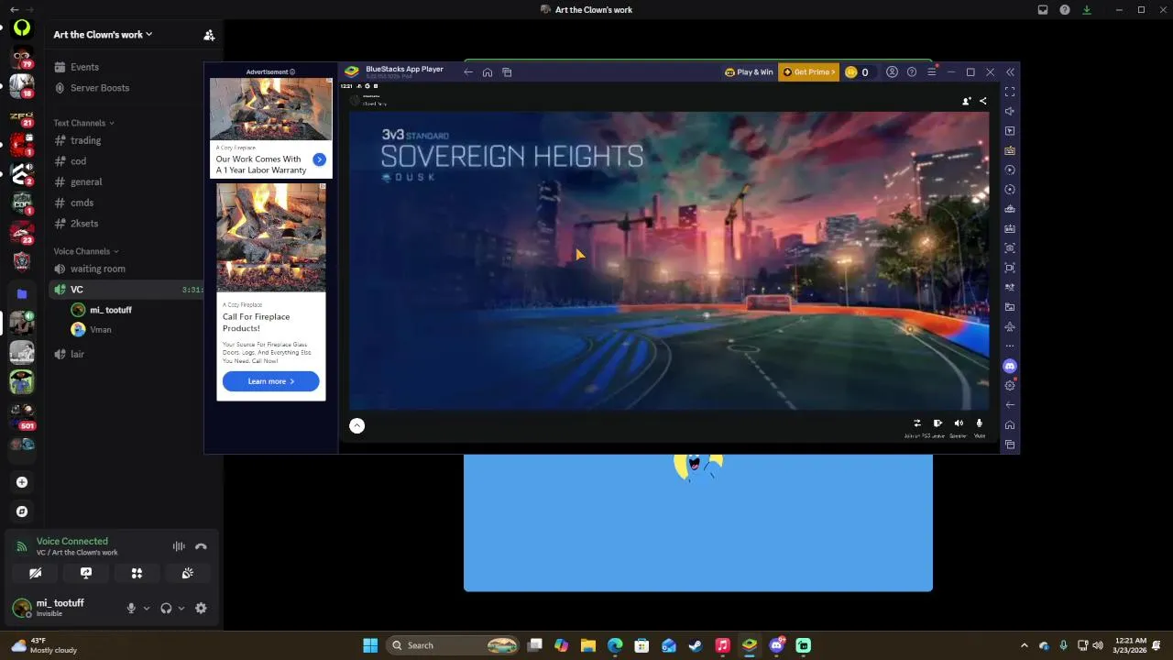This screenshot has width=1173, height=660.
Task: Open the cod text channel
Action: [78, 161]
